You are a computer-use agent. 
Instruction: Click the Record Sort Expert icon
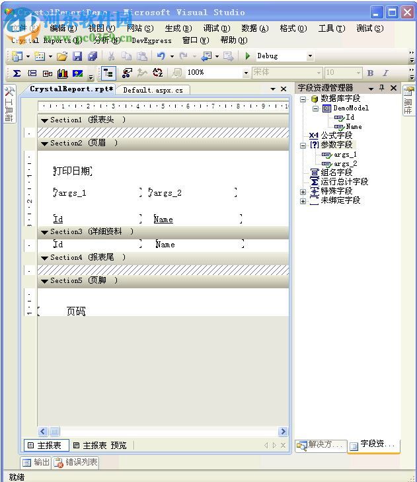point(158,73)
